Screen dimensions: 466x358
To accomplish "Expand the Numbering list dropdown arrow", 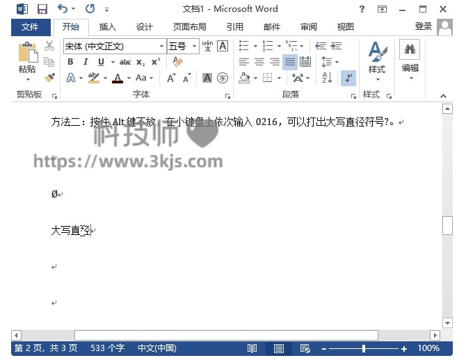I will click(279, 47).
